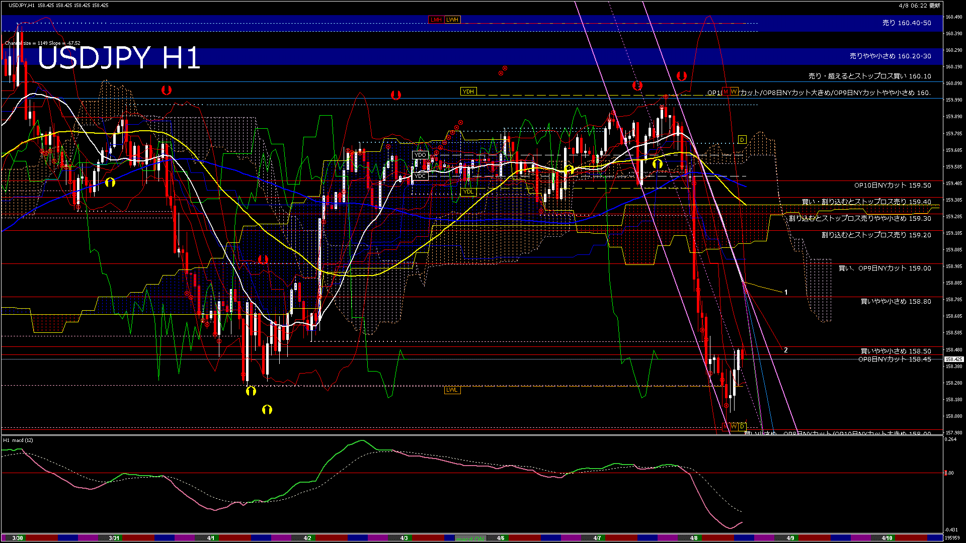Click the 買い、OP9日NYカット 159.00 label
This screenshot has width=966, height=543.
[x=884, y=268]
